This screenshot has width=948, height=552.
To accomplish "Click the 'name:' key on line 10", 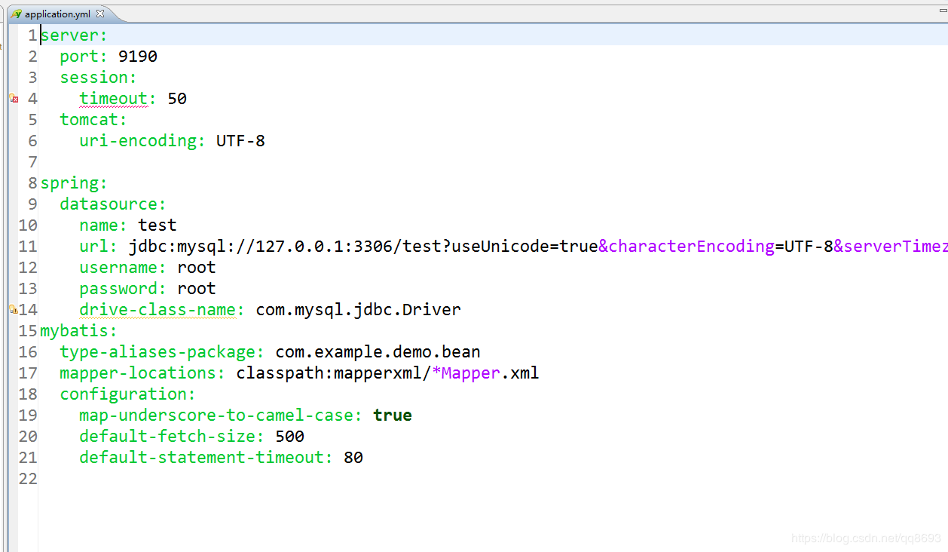I will click(104, 225).
